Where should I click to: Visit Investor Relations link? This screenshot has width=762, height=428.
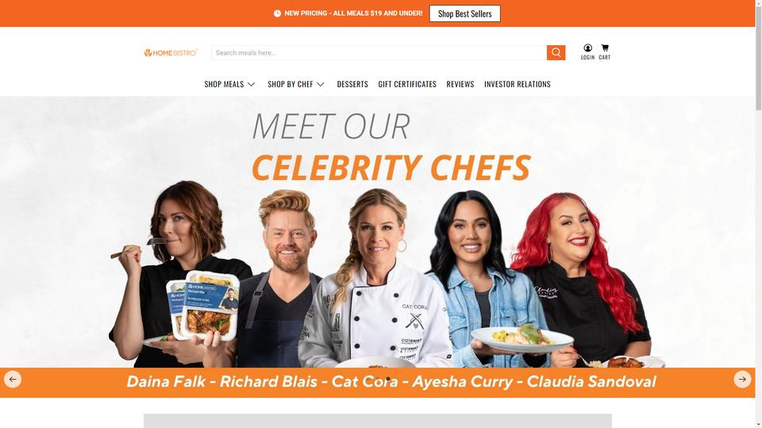[x=517, y=84]
